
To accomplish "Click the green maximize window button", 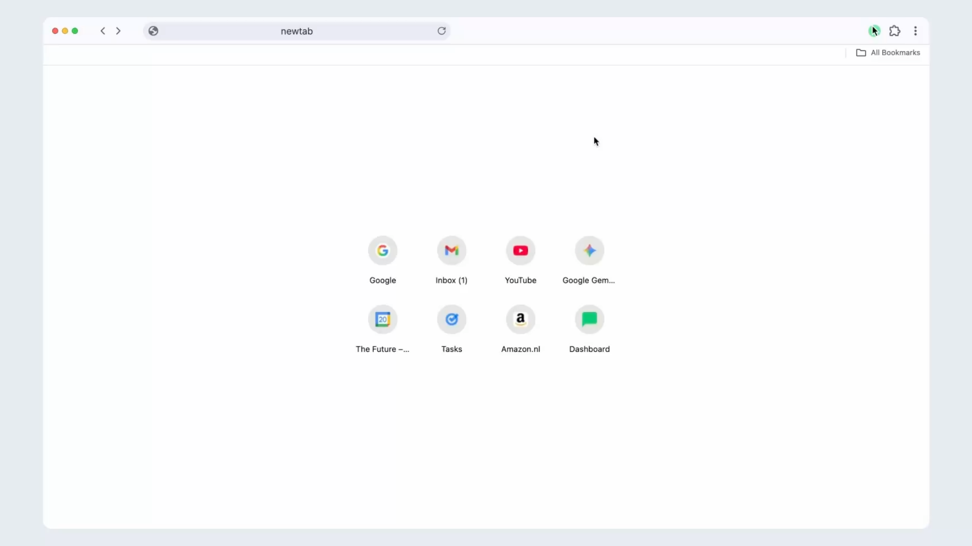I will point(75,31).
